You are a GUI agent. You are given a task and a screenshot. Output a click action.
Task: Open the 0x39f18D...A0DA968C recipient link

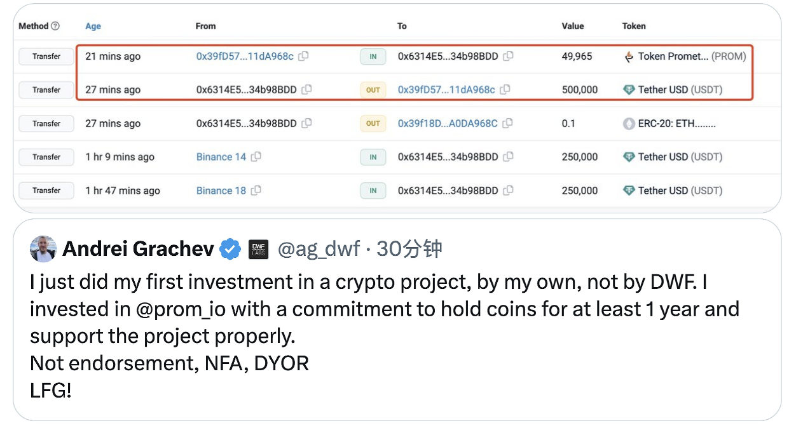[x=448, y=123]
